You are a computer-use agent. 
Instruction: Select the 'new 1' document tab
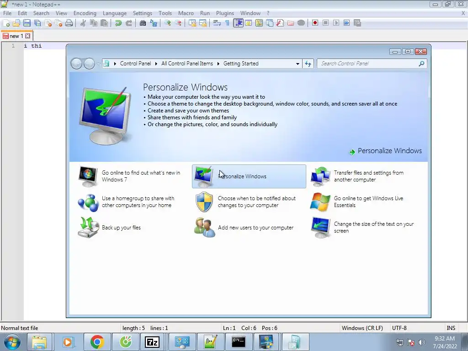point(16,36)
